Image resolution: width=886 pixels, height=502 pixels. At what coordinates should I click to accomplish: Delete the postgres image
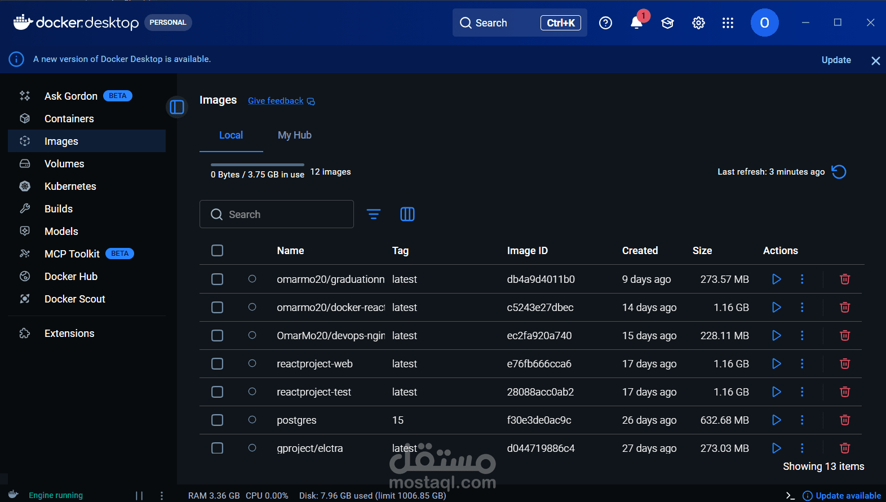(845, 420)
